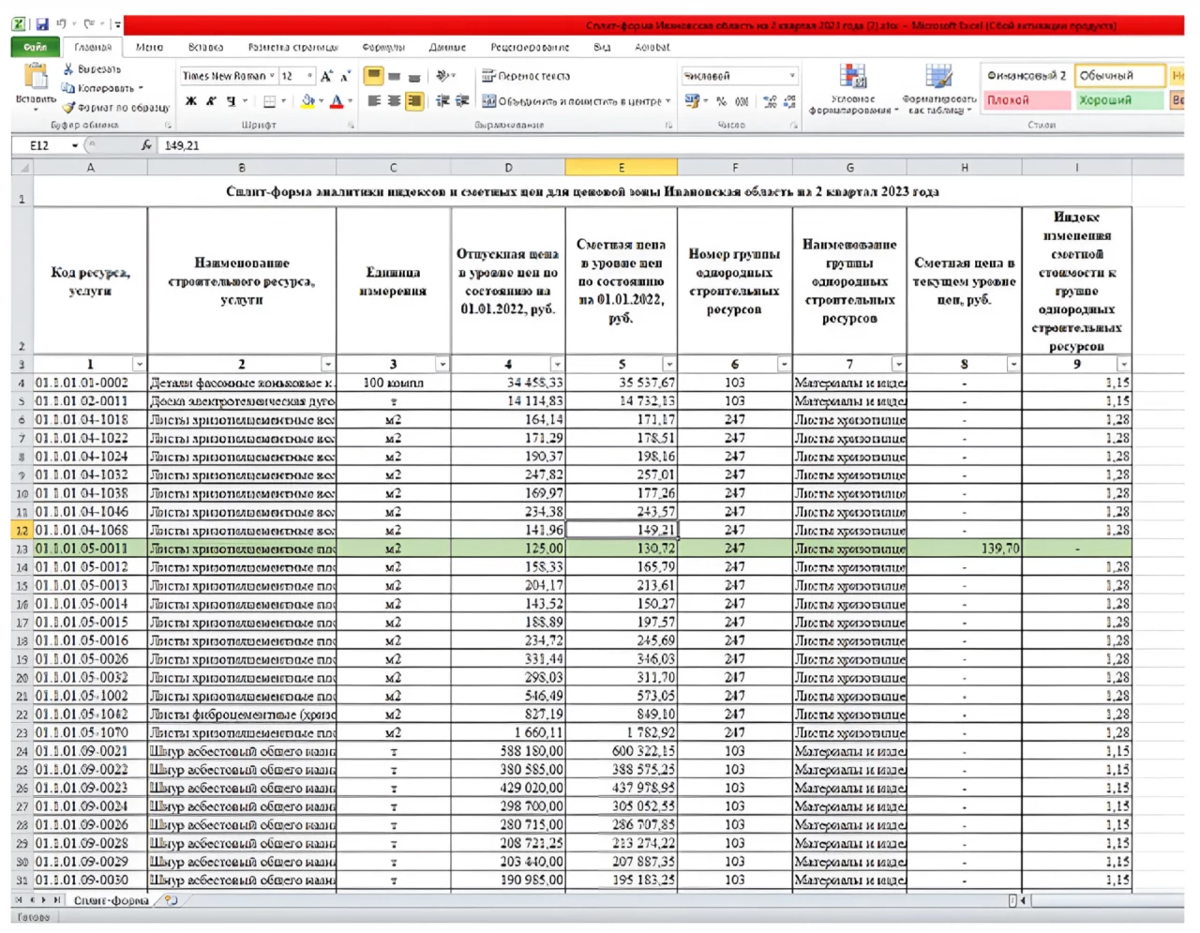Open the filter dropdown for column 5
1200x933 pixels.
click(669, 364)
